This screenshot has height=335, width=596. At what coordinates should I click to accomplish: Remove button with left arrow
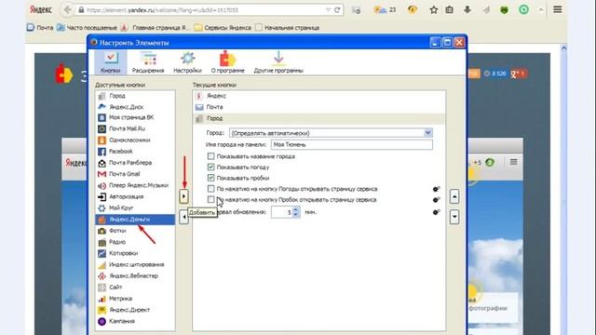[x=183, y=217]
